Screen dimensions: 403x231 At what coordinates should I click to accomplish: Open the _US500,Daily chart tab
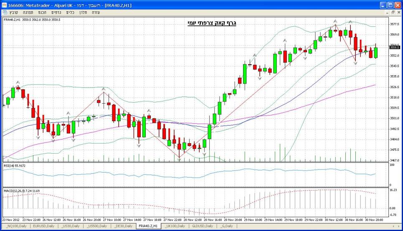coord(97,226)
